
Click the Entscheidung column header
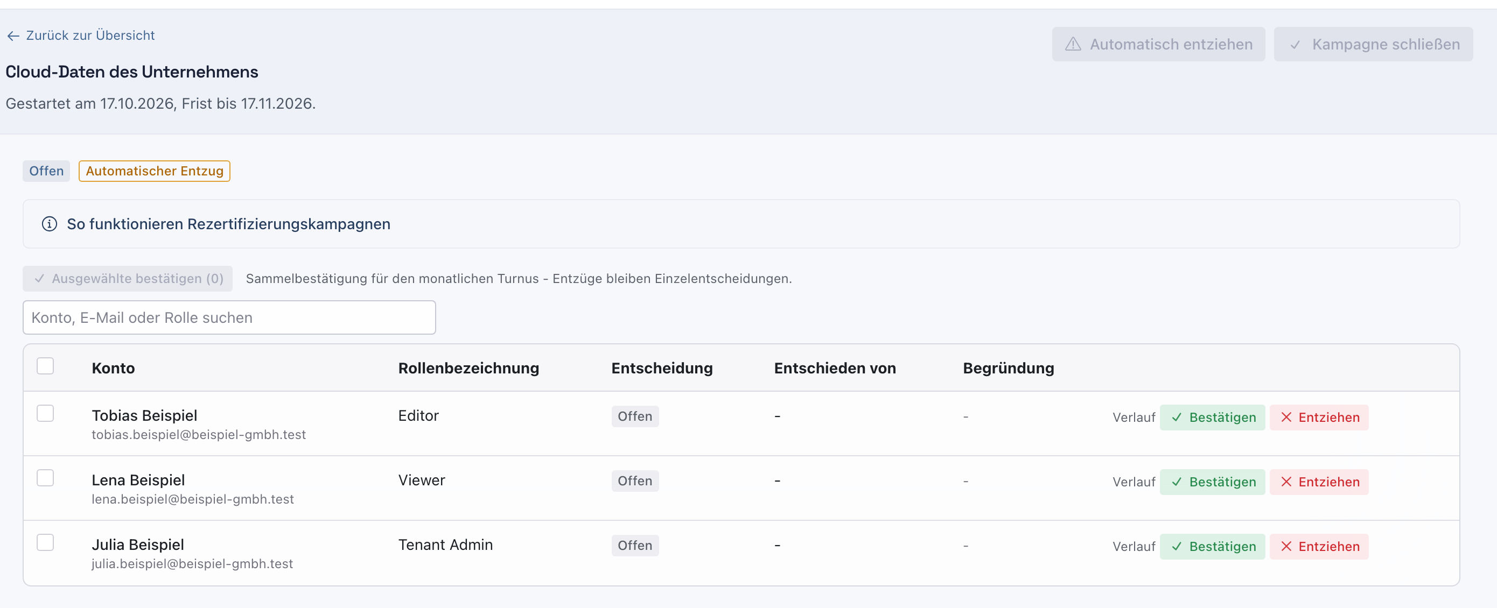(662, 368)
